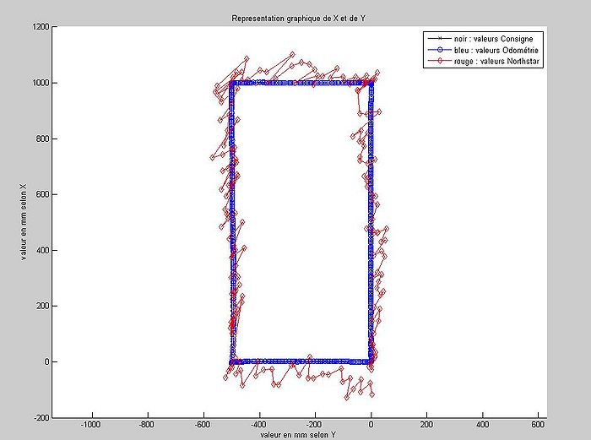Click the top-left corner of the blue rectangle path
The width and height of the screenshot is (591, 440).
click(231, 83)
